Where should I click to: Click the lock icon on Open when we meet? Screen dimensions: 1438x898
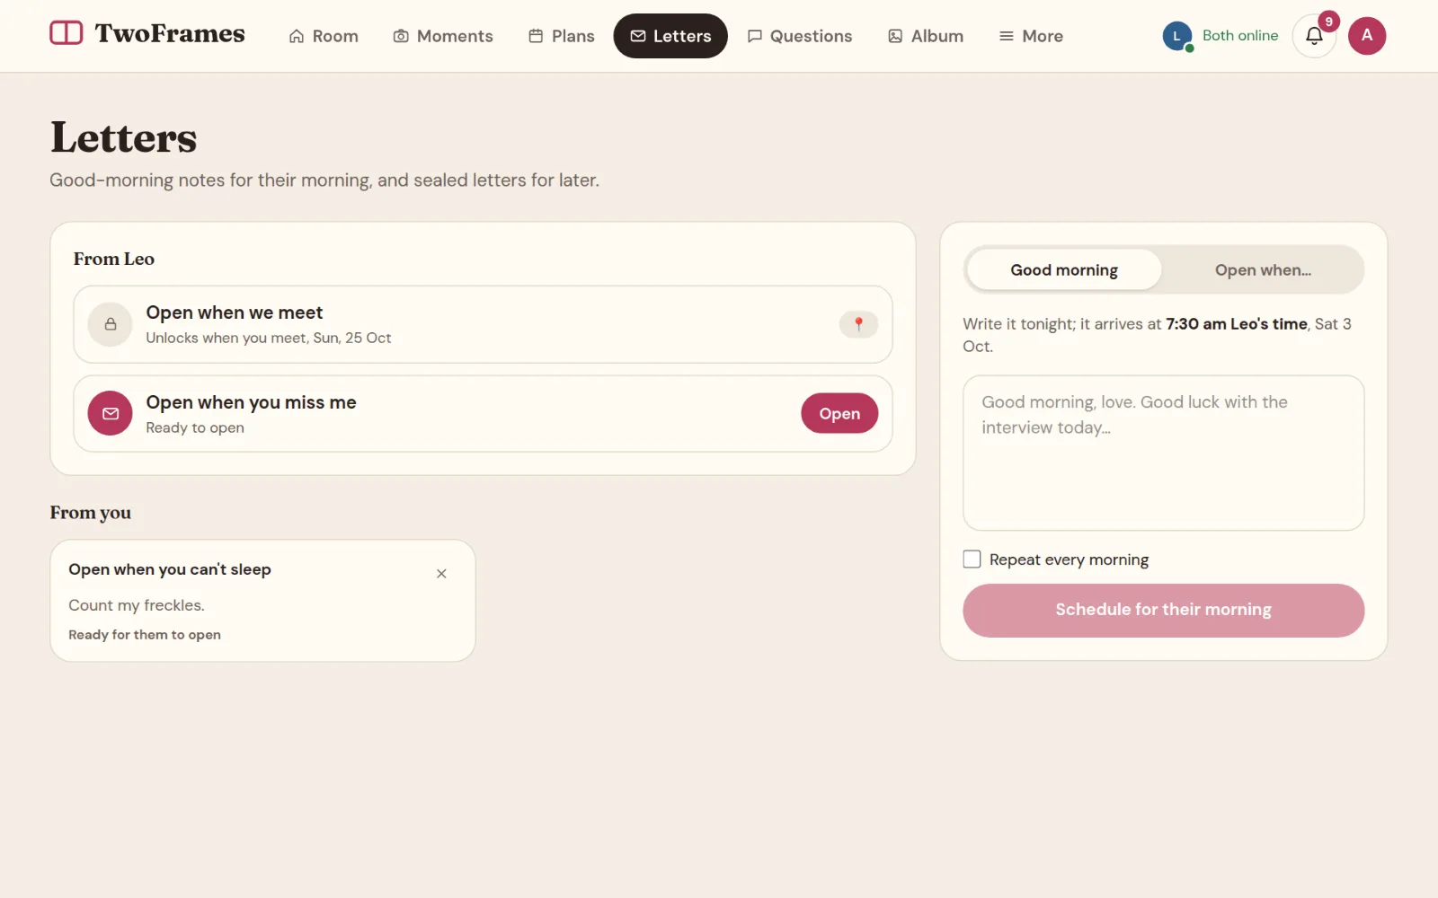[111, 324]
